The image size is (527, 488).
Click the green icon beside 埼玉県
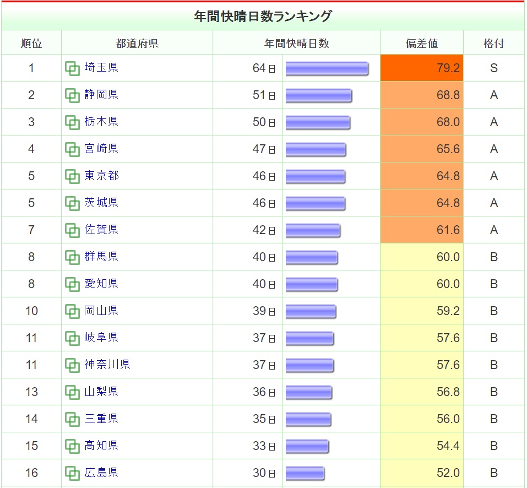[x=72, y=68]
